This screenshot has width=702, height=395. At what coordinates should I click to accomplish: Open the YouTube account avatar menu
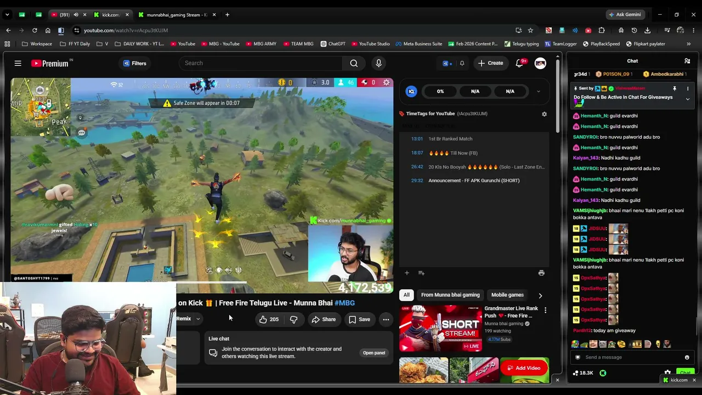[x=540, y=63]
